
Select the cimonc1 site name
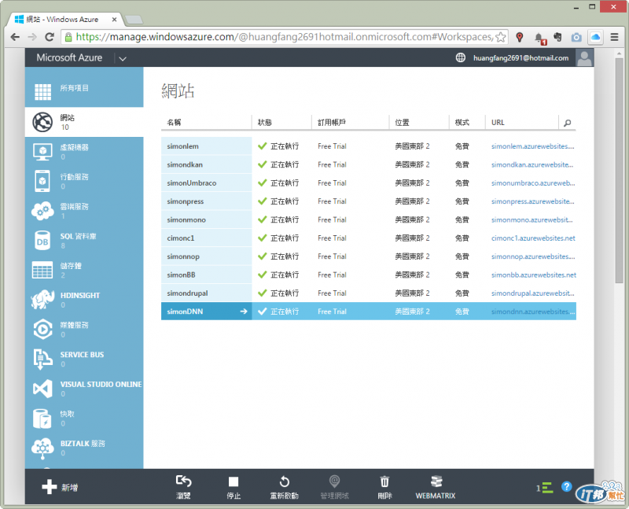181,238
